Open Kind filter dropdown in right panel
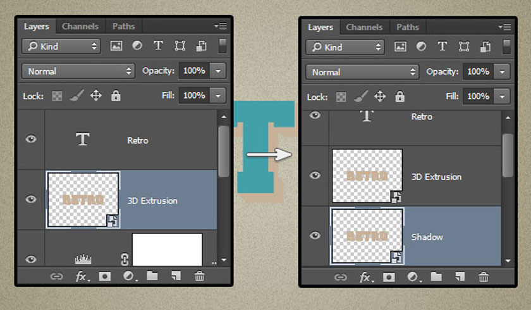The width and height of the screenshot is (531, 310). [345, 47]
